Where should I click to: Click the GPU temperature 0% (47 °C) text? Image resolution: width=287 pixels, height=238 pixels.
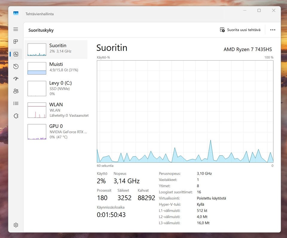(59, 137)
